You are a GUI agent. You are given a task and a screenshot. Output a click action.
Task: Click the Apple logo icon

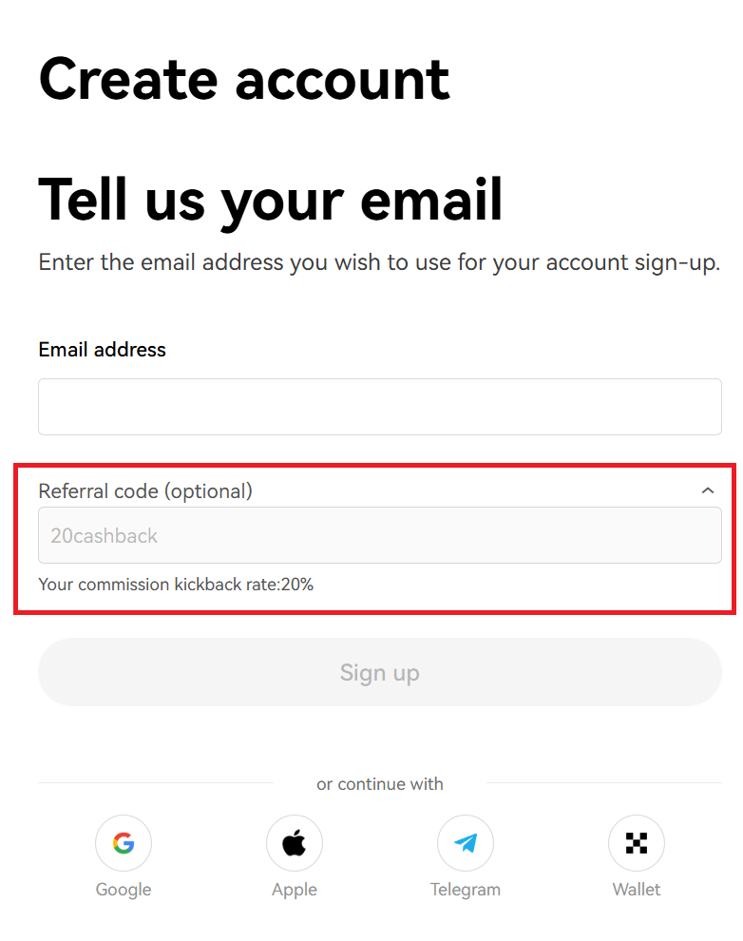click(295, 843)
